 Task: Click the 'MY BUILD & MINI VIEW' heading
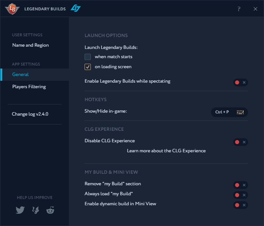(111, 172)
